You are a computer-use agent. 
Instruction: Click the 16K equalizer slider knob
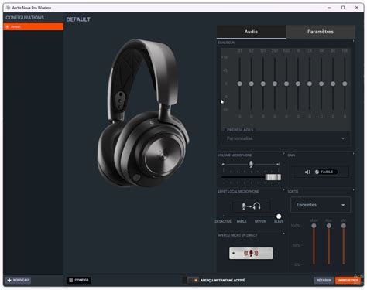(345, 84)
